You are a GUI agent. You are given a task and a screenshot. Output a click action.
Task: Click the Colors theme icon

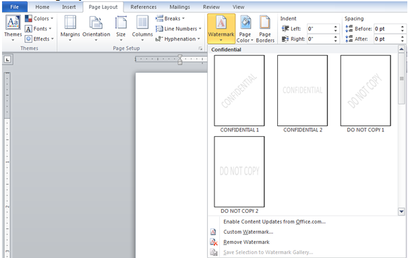(28, 18)
